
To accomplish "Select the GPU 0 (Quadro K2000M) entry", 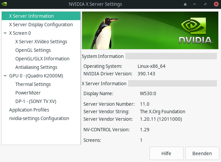I will [36, 76].
